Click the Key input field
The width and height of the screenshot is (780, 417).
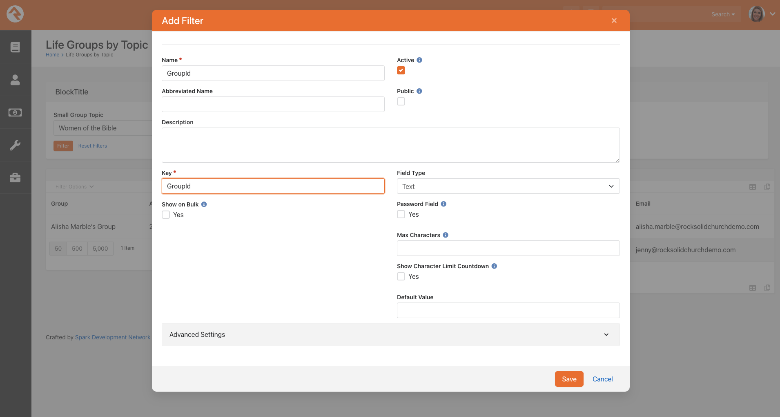(273, 186)
